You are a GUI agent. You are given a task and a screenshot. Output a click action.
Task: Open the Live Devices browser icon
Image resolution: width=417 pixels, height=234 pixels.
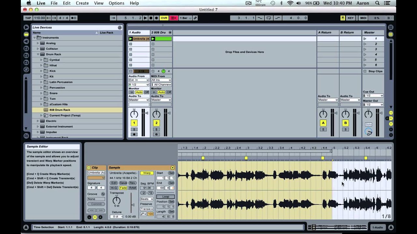tap(26, 34)
